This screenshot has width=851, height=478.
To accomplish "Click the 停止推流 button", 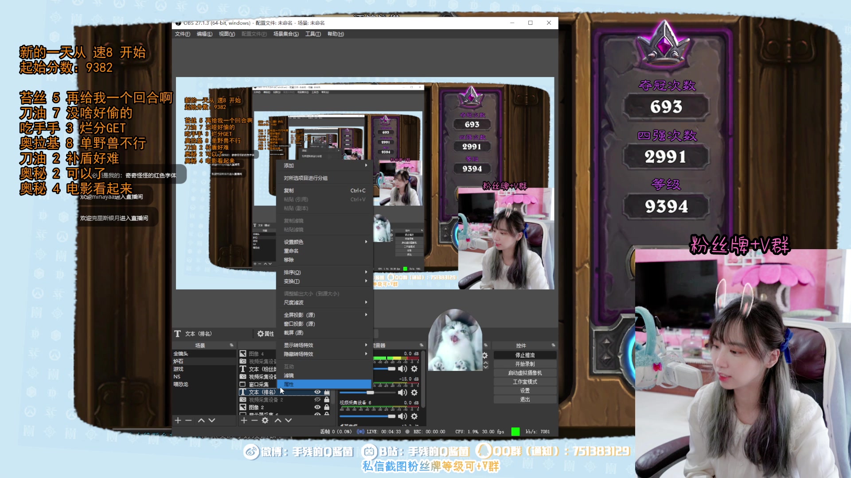I will click(x=525, y=355).
